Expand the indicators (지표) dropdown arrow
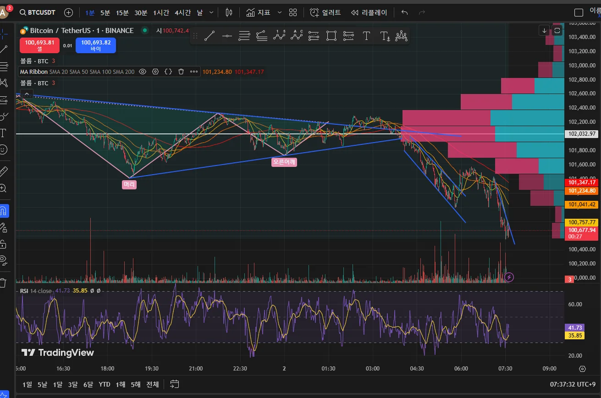Screen dimensions: 601x398 279,12
